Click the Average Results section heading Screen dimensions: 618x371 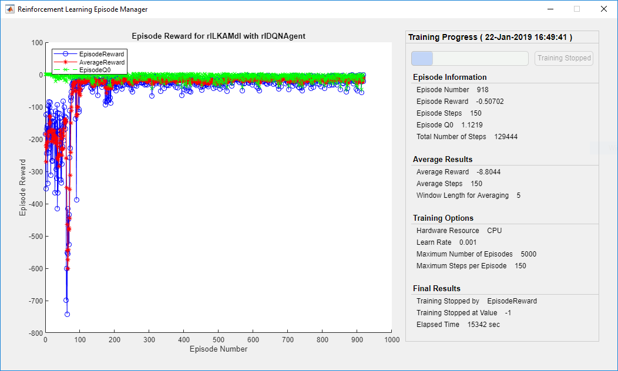[x=442, y=160]
